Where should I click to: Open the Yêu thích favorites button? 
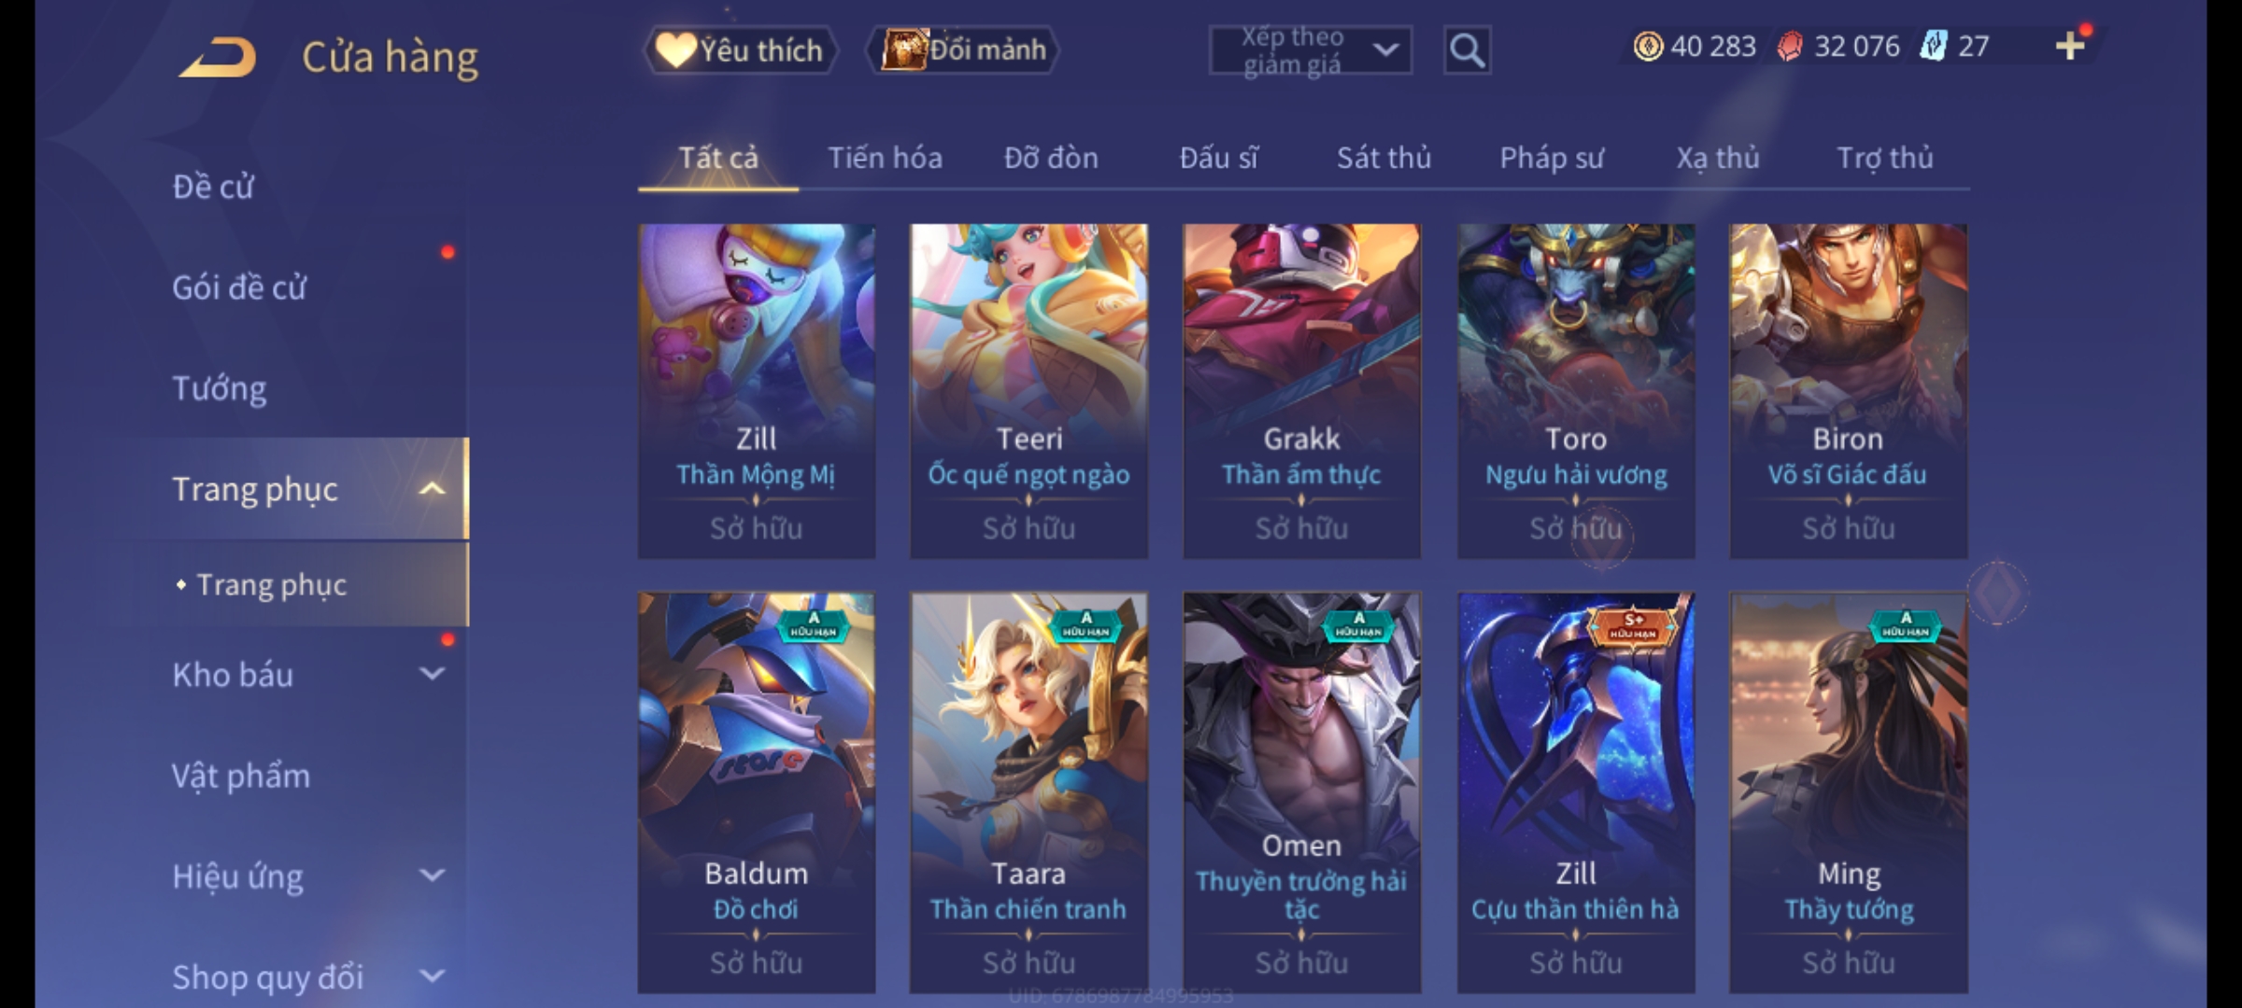(739, 49)
